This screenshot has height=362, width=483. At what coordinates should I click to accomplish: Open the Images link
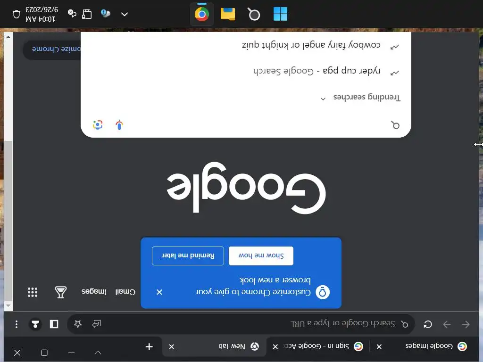94,291
